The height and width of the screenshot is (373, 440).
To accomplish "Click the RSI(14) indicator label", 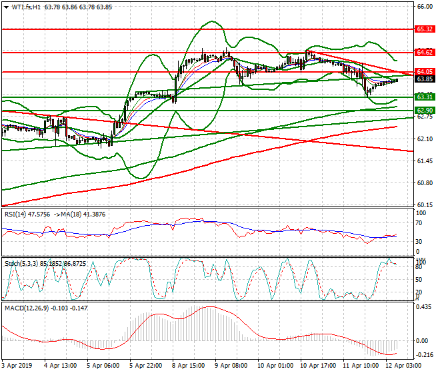I will point(18,214).
